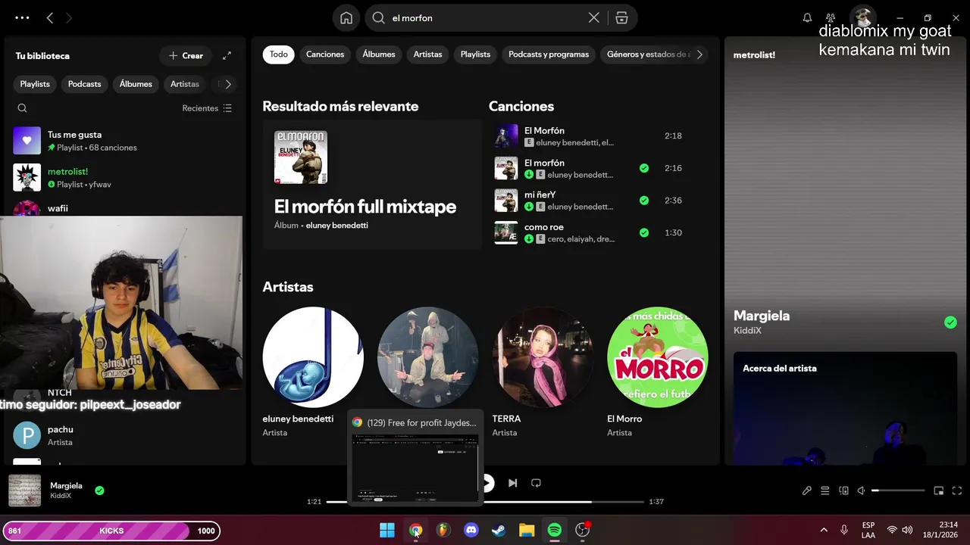Toggle saved checkmark in now playing panel
Viewport: 970px width, 545px height.
pyautogui.click(x=950, y=322)
